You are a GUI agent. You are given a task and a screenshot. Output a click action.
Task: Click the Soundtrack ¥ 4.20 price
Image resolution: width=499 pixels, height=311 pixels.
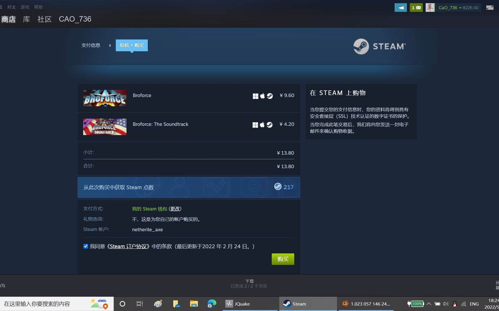pyautogui.click(x=287, y=124)
